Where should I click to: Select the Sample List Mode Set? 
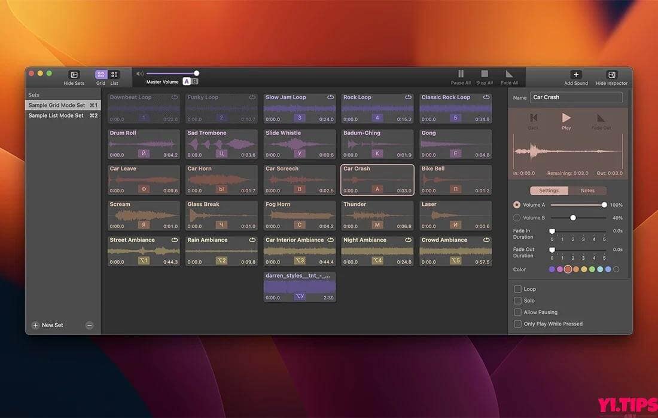[57, 115]
